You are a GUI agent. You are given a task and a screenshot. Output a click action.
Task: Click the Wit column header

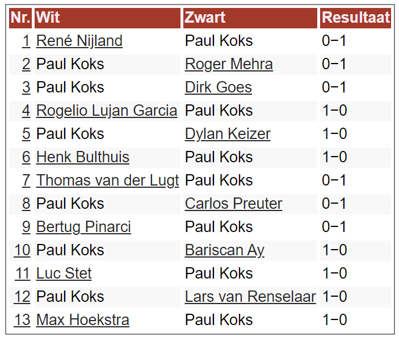(48, 18)
